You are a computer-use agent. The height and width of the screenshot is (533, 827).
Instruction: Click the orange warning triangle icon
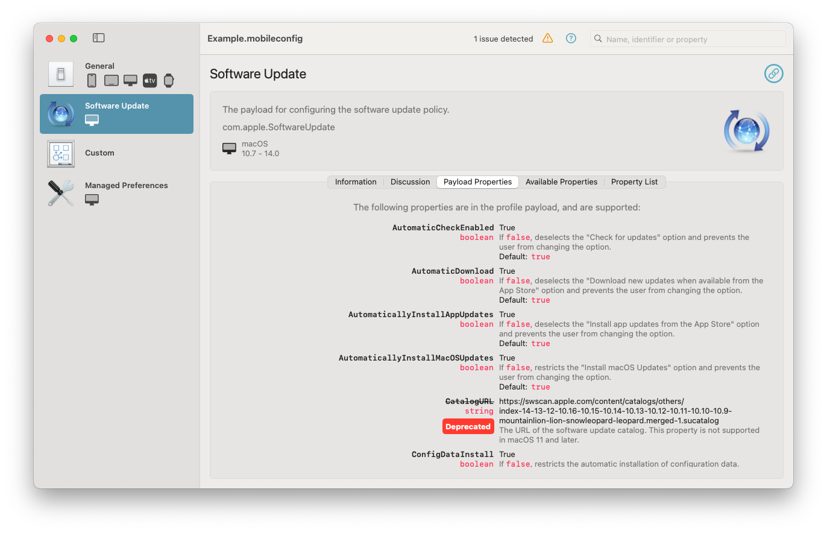coord(547,39)
